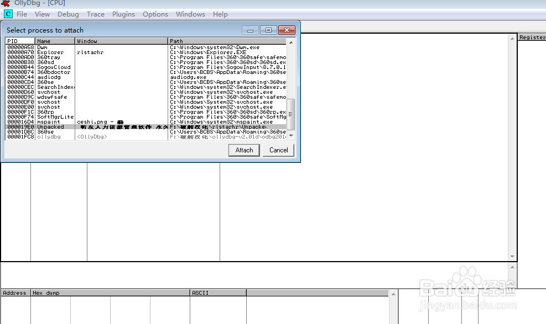
Task: Click the OllyDbg red bug title icon
Action: click(6, 3)
